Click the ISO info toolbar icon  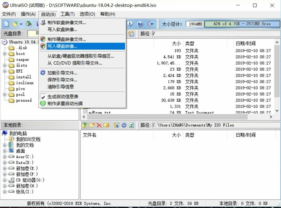coord(130,24)
